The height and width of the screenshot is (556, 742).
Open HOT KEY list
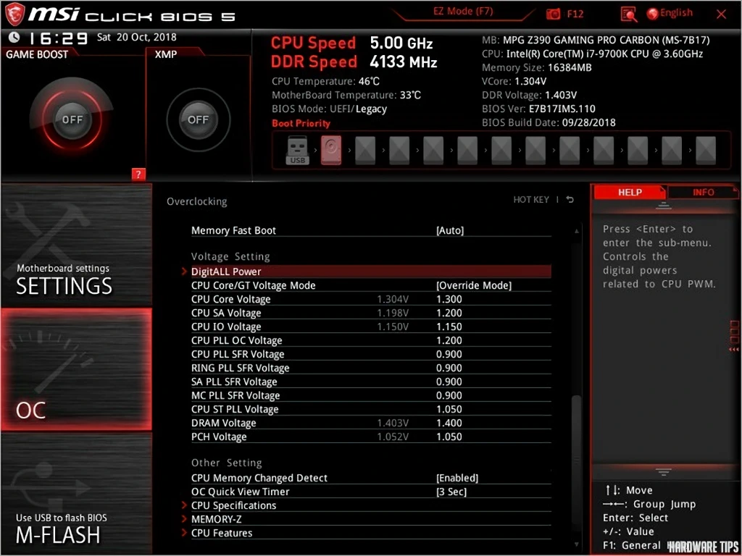(531, 200)
